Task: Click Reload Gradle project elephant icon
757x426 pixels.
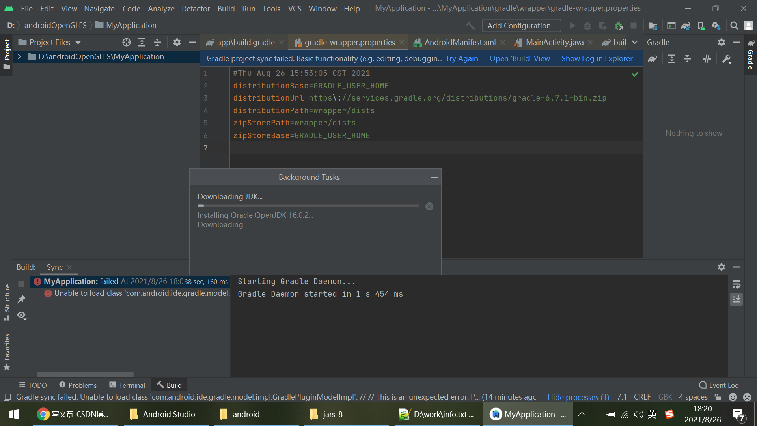Action: (653, 59)
